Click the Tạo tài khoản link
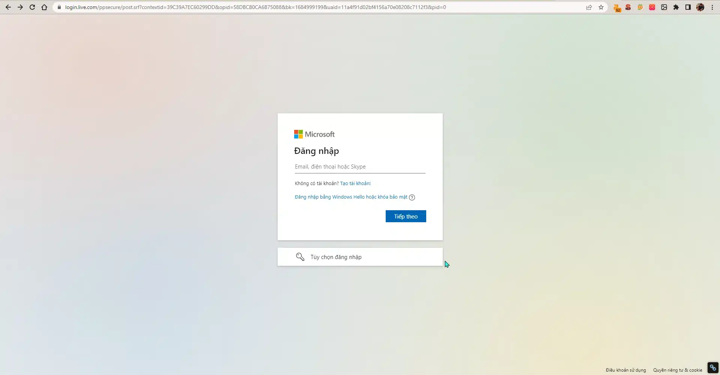Screen dimensions: 720x375 point(355,183)
